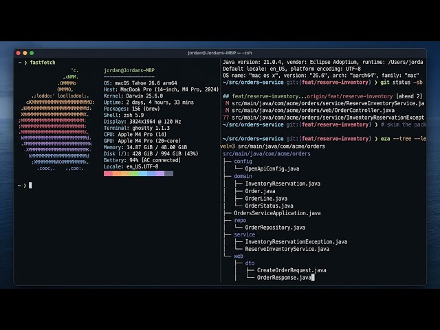Image resolution: width=440 pixels, height=330 pixels.
Task: Click the branch line showing [ahead 2]
Action: tap(322, 96)
